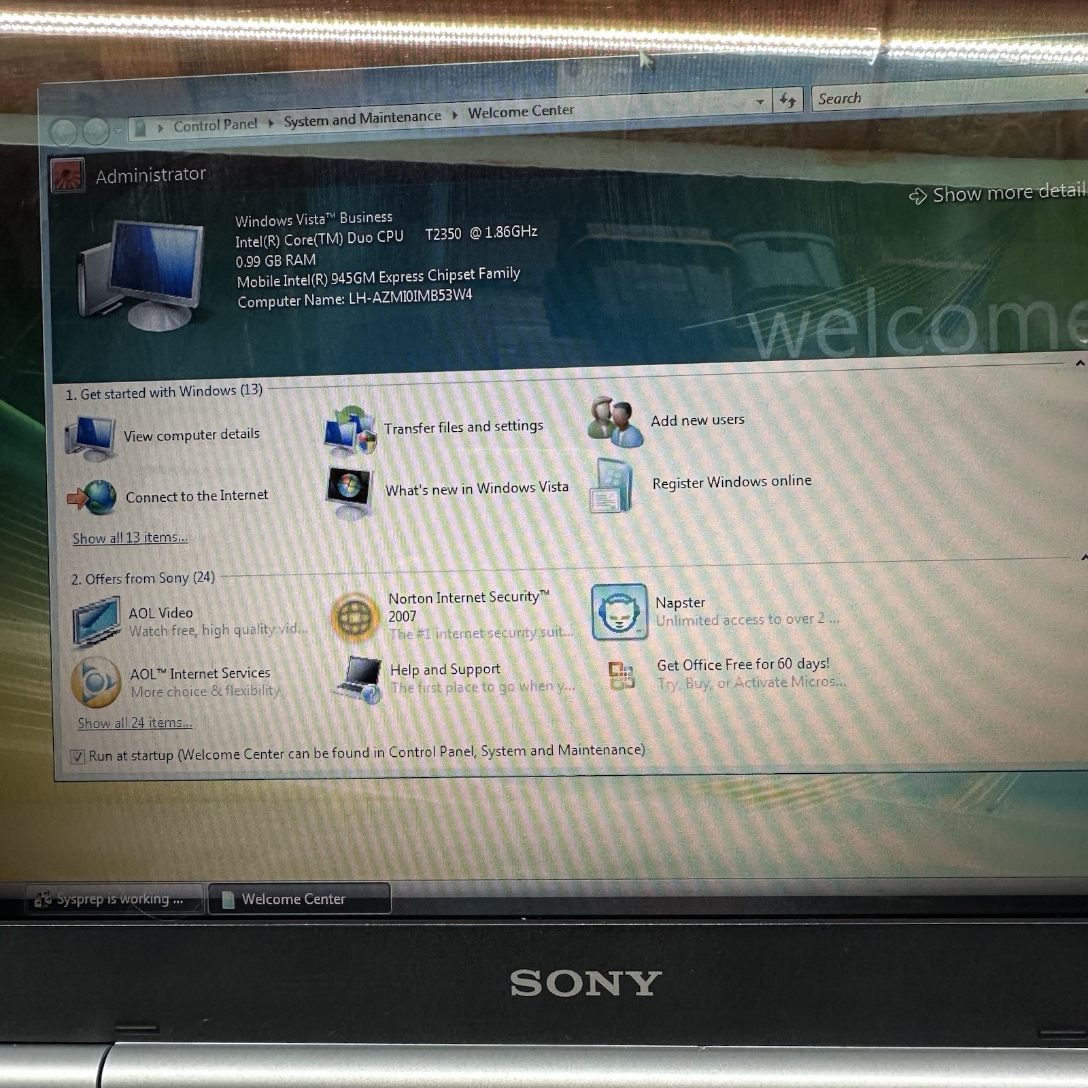1088x1088 pixels.
Task: Click the computer monitor image in the header
Action: (x=141, y=275)
